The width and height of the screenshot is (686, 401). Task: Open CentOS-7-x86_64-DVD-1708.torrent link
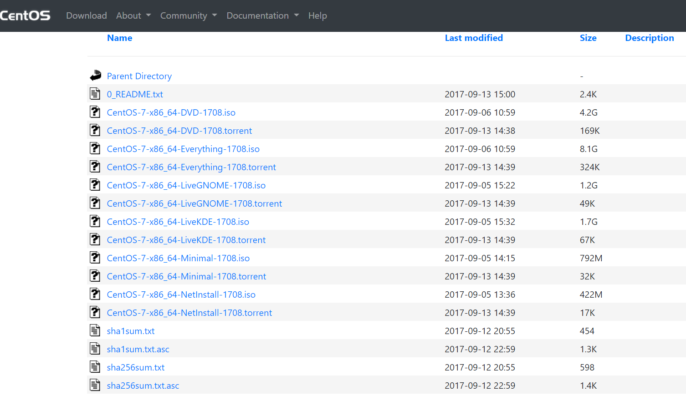pyautogui.click(x=179, y=131)
